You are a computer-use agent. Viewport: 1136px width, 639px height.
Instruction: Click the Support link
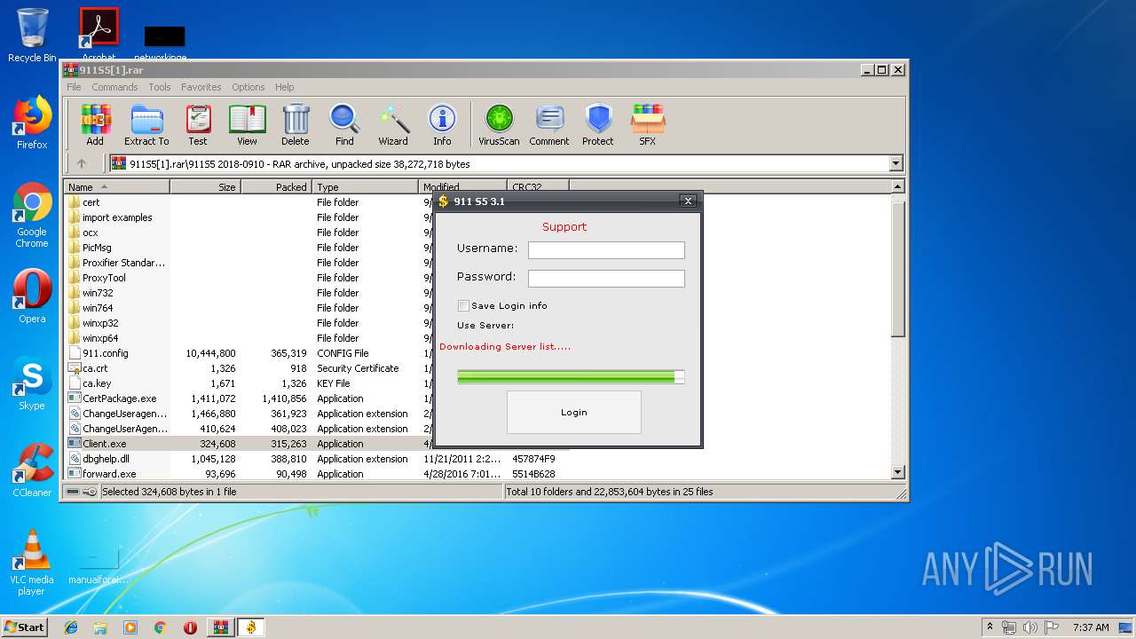click(564, 226)
